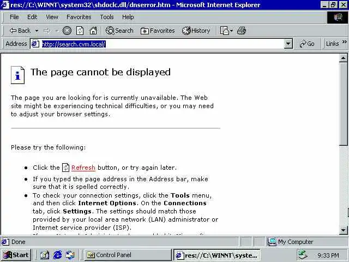The height and width of the screenshot is (262, 349).
Task: Click the vertical scrollbar thumb
Action: (x=343, y=104)
